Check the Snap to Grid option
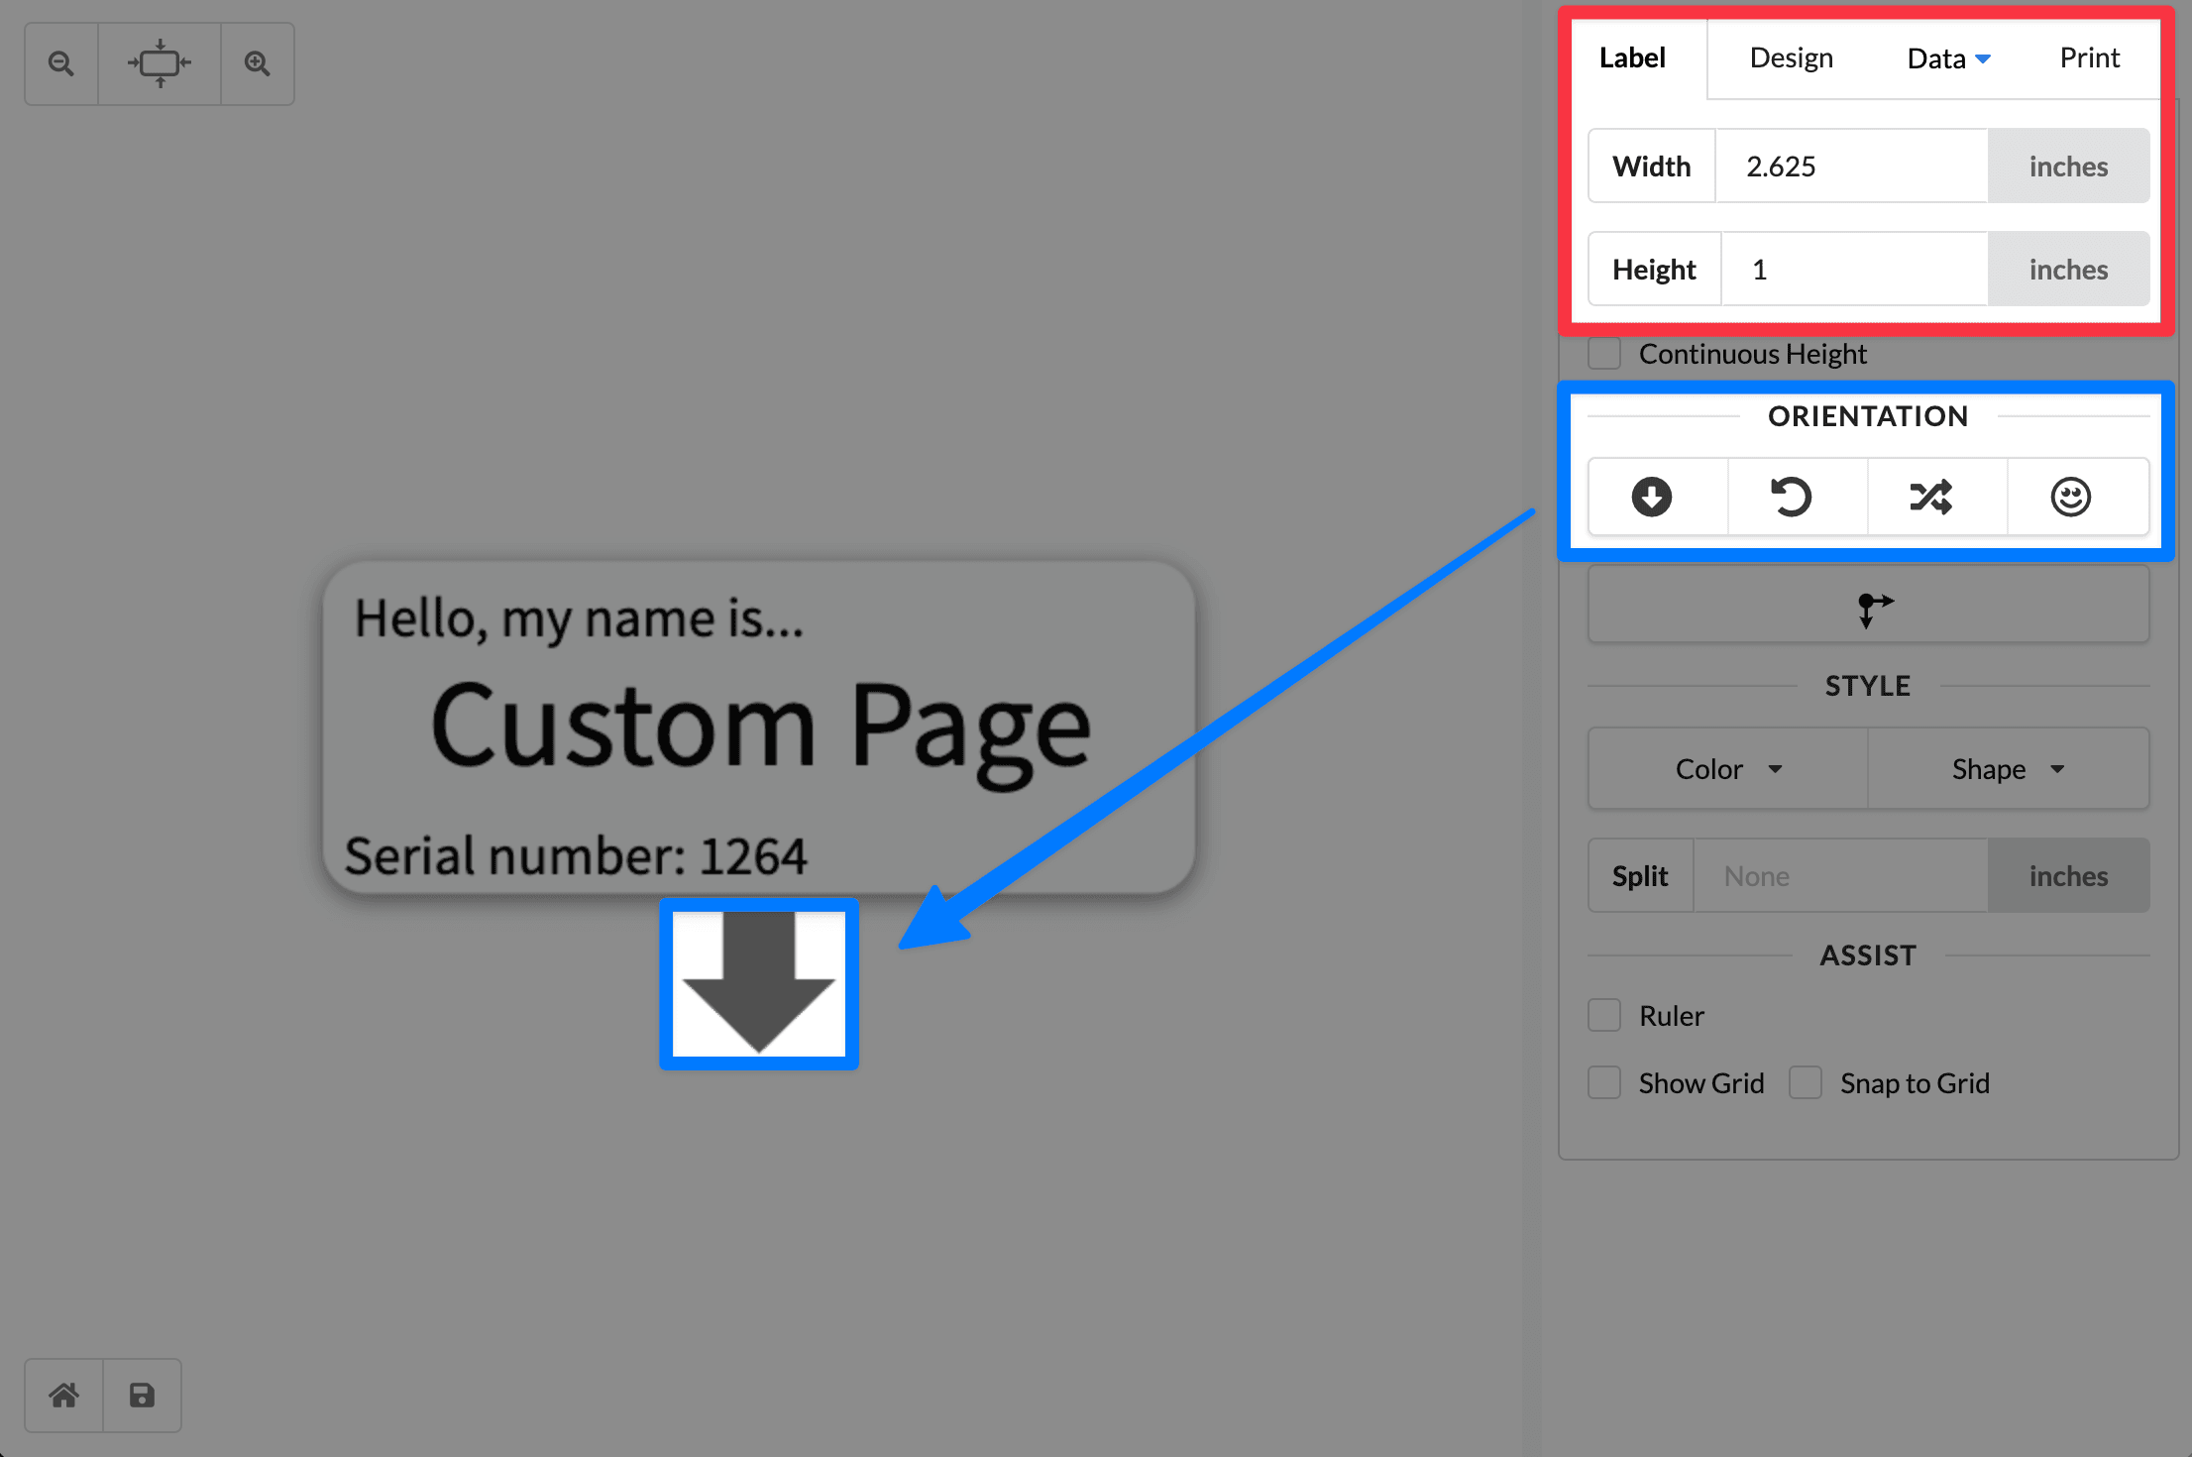The image size is (2192, 1457). [1806, 1082]
